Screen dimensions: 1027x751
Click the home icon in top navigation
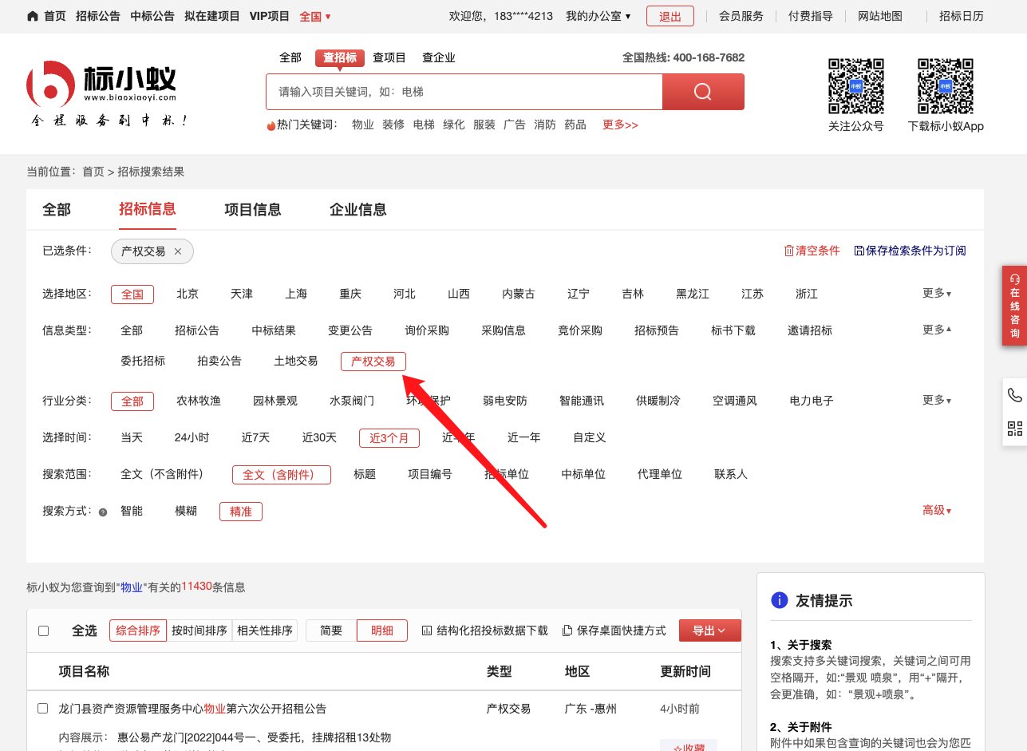(33, 16)
